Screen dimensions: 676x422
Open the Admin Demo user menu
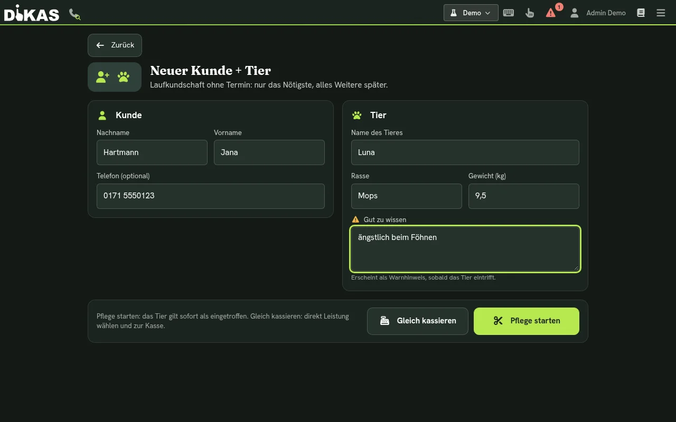tap(598, 13)
